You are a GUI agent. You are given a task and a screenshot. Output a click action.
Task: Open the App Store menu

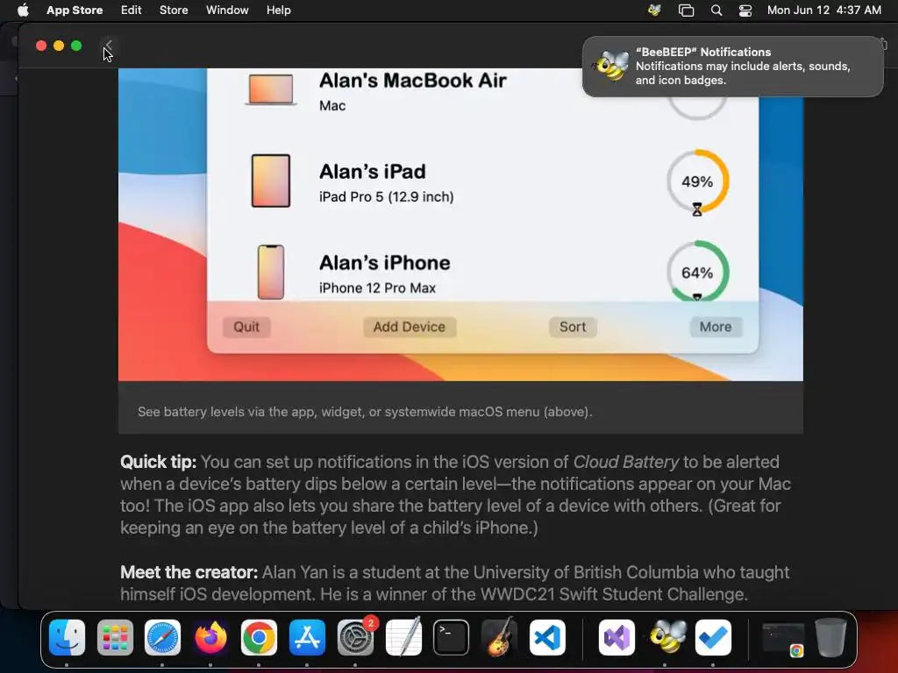(75, 10)
